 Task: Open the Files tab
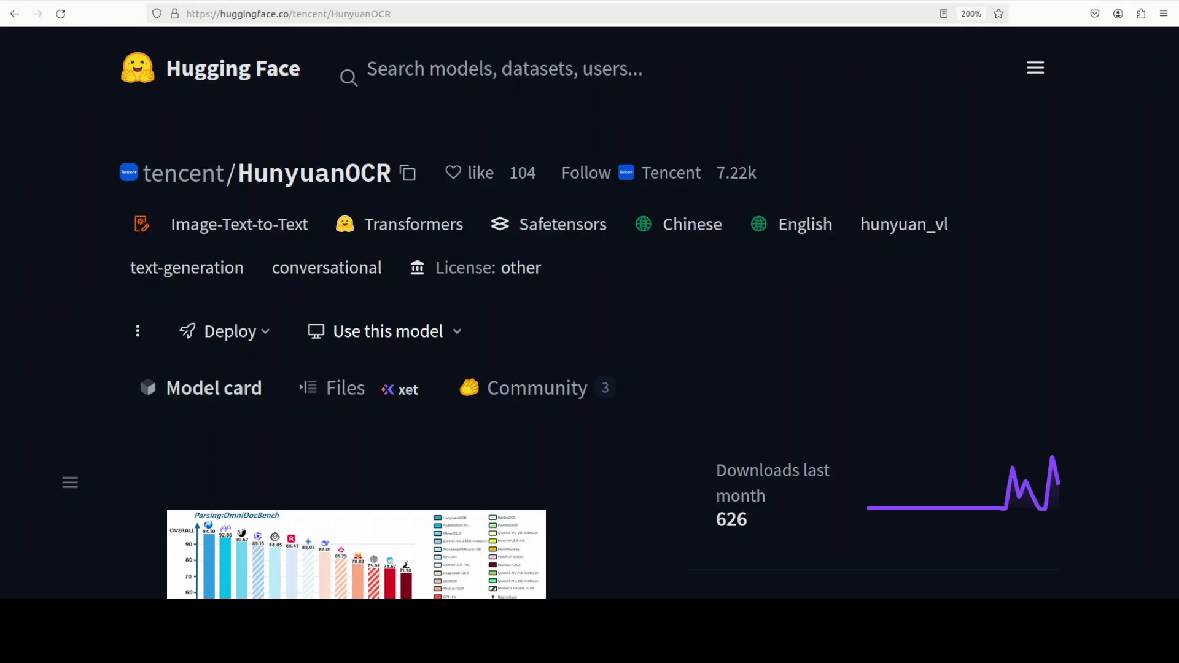tap(345, 387)
